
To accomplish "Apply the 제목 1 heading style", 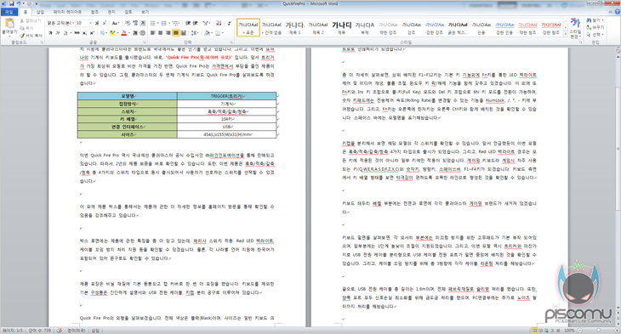I will point(295,28).
